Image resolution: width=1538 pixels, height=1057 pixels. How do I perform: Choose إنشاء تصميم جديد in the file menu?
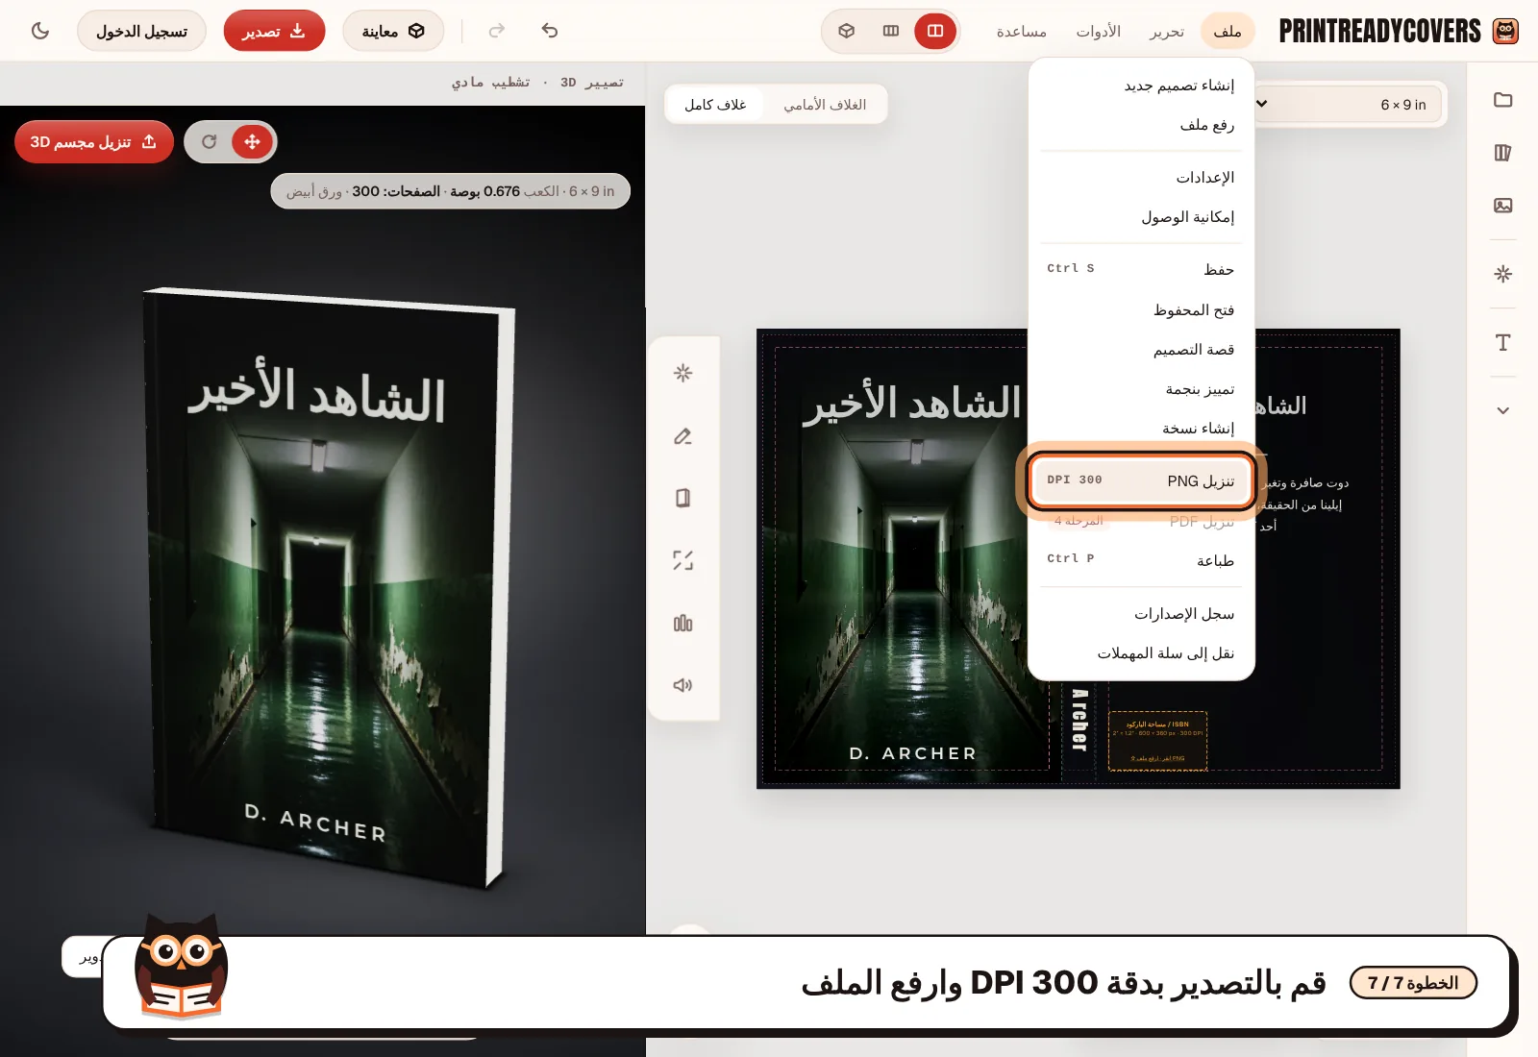[x=1141, y=86]
